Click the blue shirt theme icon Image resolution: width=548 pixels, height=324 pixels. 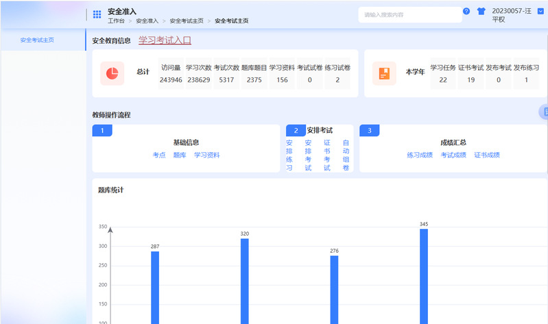pyautogui.click(x=481, y=12)
